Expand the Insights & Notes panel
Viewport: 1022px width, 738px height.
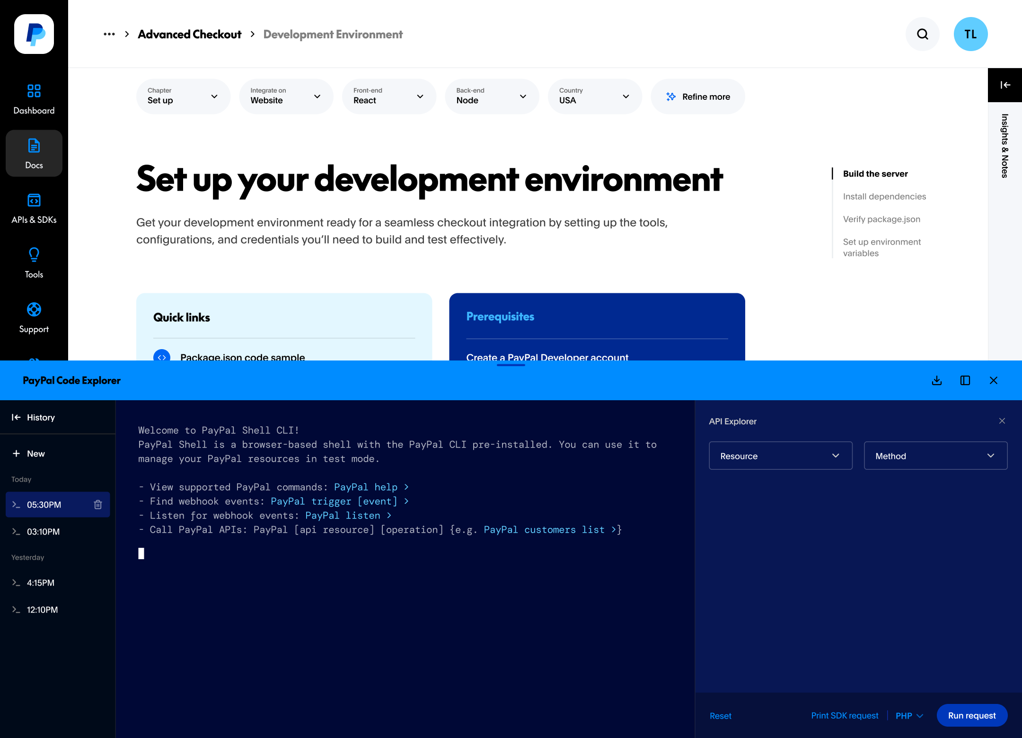[x=1004, y=85]
